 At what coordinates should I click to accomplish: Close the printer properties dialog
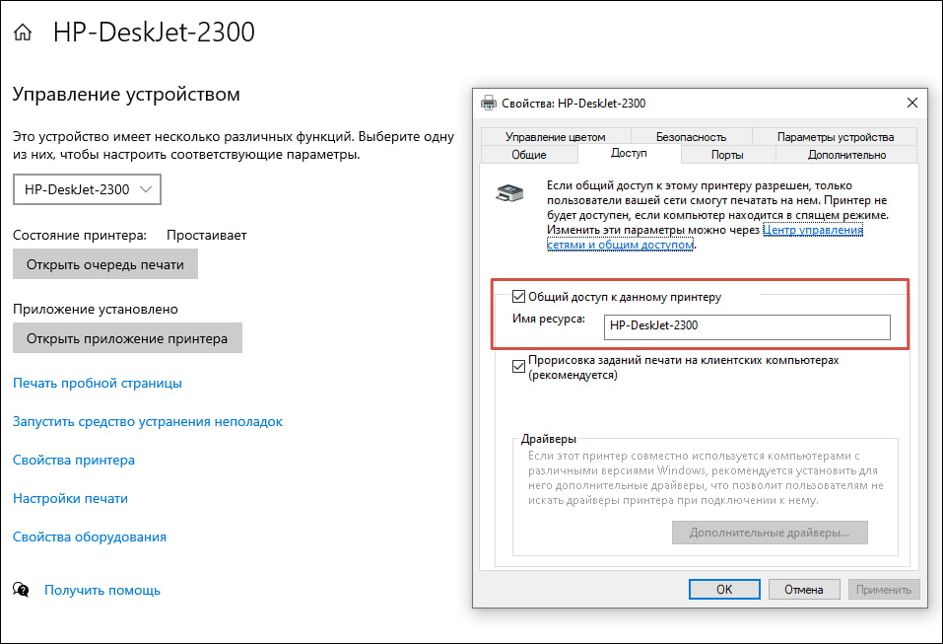pos(910,103)
